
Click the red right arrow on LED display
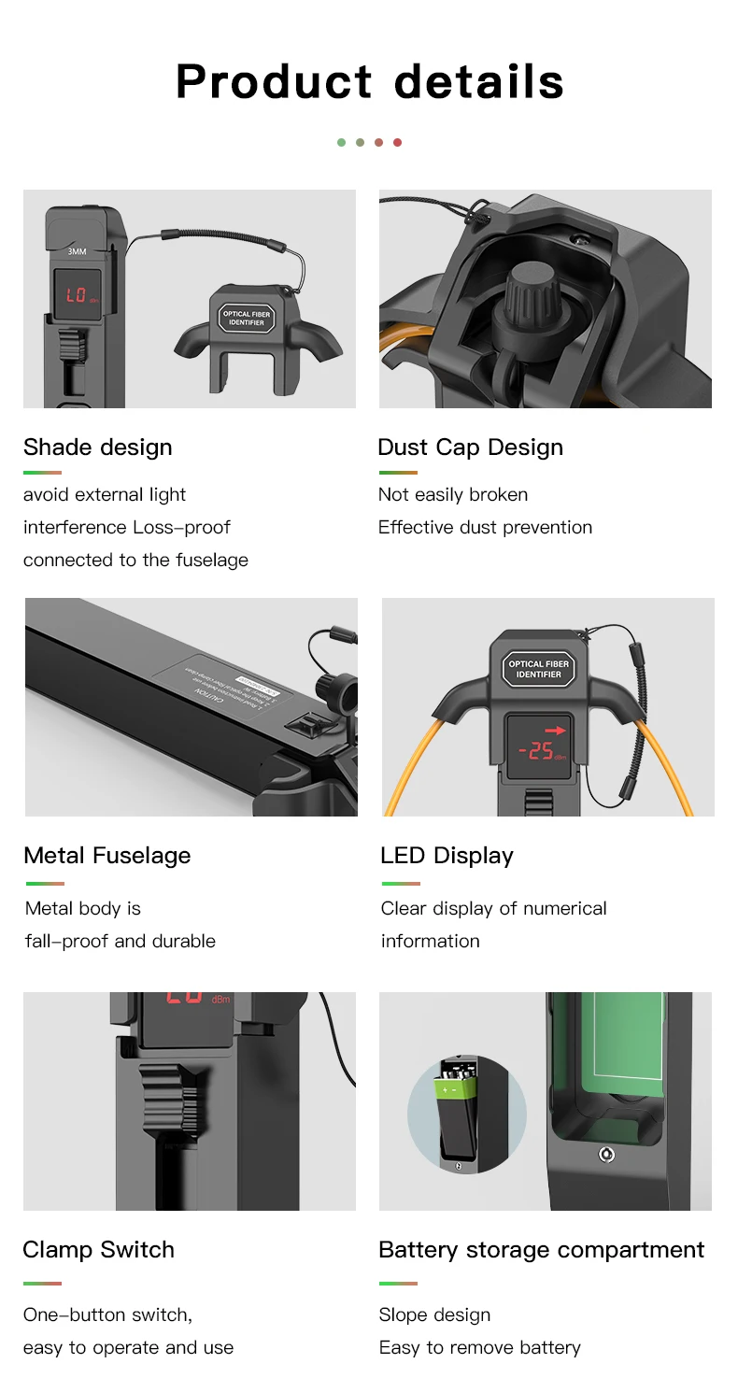pyautogui.click(x=556, y=731)
